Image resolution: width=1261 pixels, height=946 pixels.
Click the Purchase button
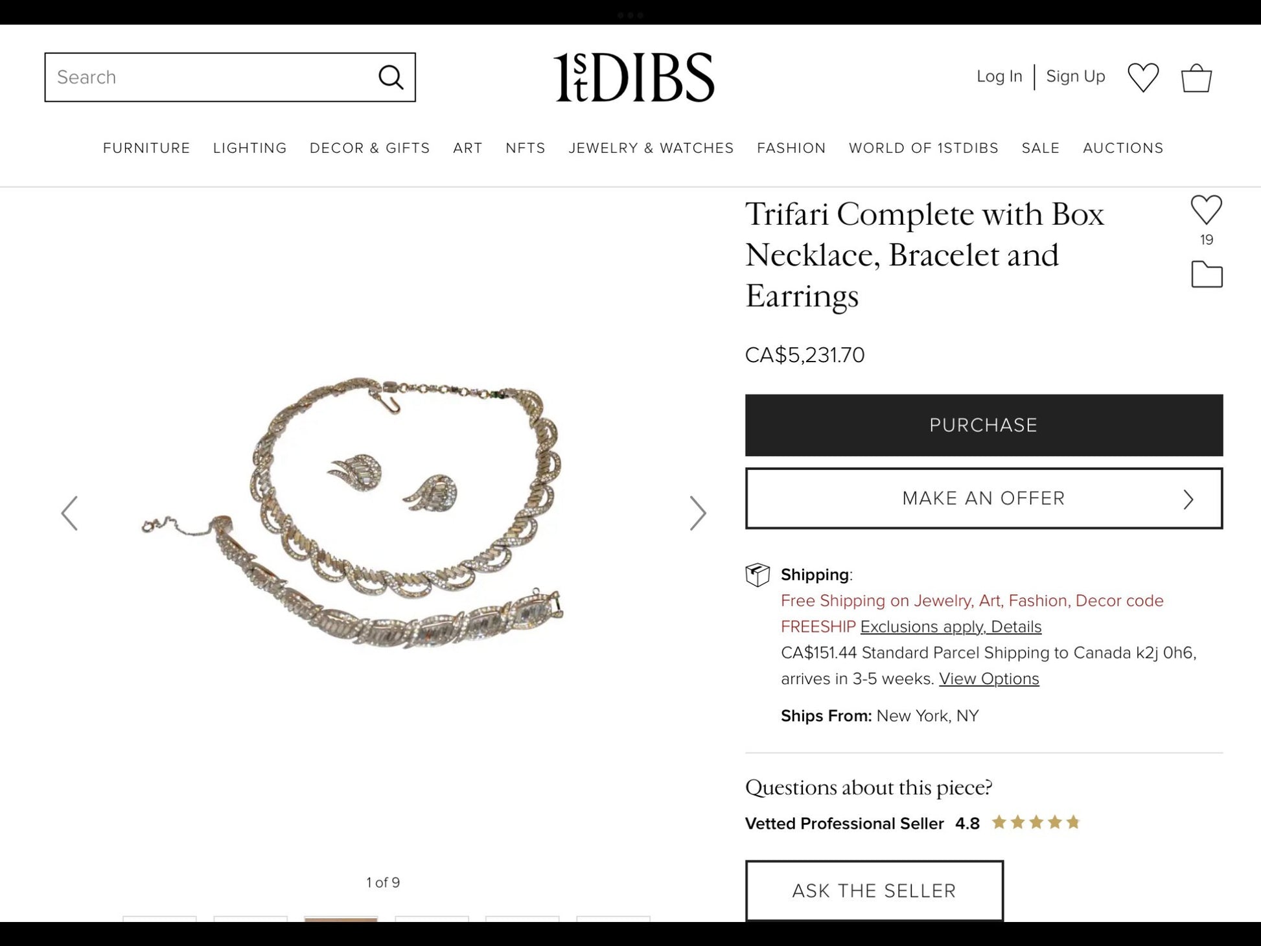tap(984, 425)
